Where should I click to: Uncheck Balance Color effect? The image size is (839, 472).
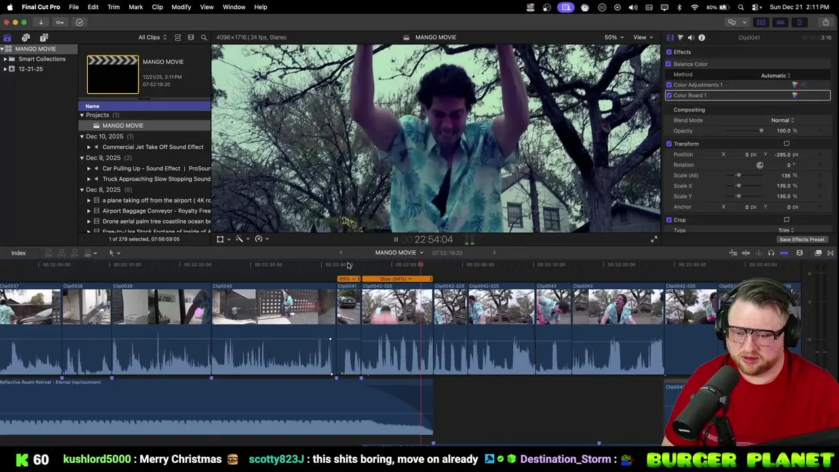point(669,64)
